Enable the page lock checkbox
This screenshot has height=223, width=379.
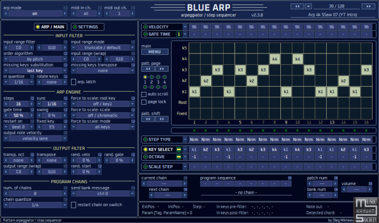point(144,102)
